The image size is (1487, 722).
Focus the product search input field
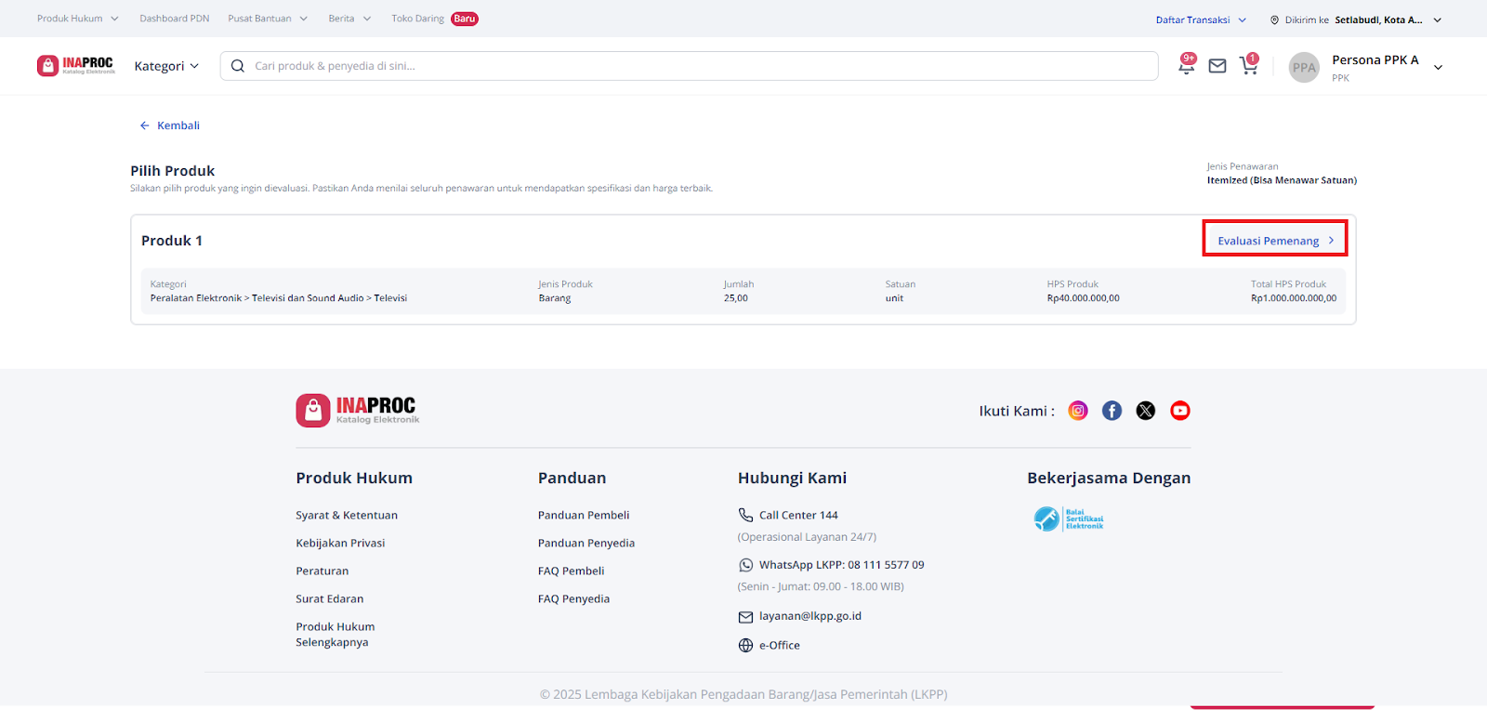click(x=690, y=66)
